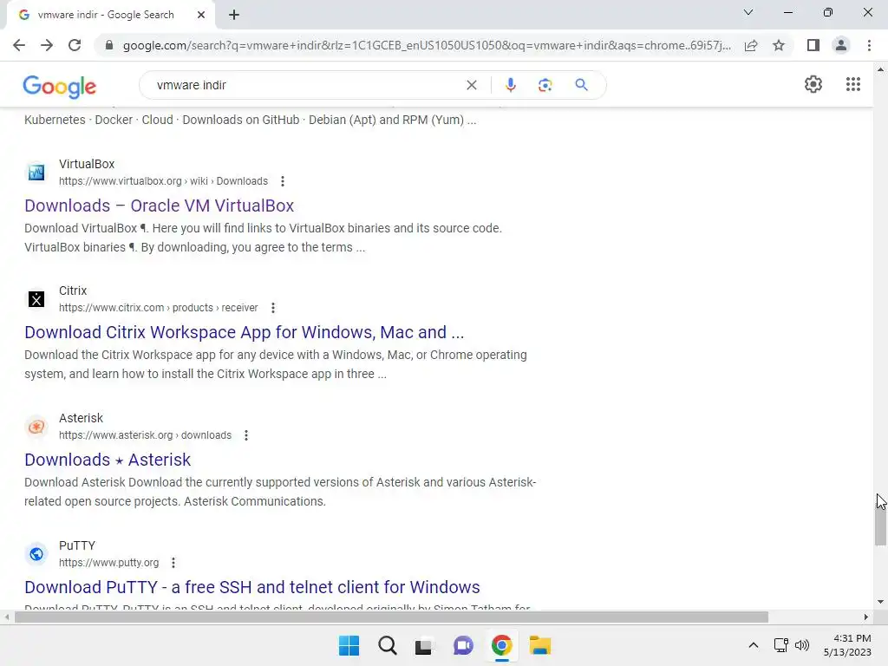This screenshot has height=666, width=888.
Task: Go back to the previous page
Action: [x=19, y=45]
